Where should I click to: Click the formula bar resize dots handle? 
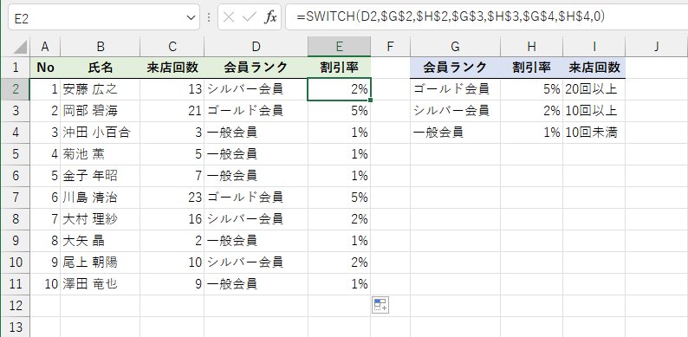209,17
